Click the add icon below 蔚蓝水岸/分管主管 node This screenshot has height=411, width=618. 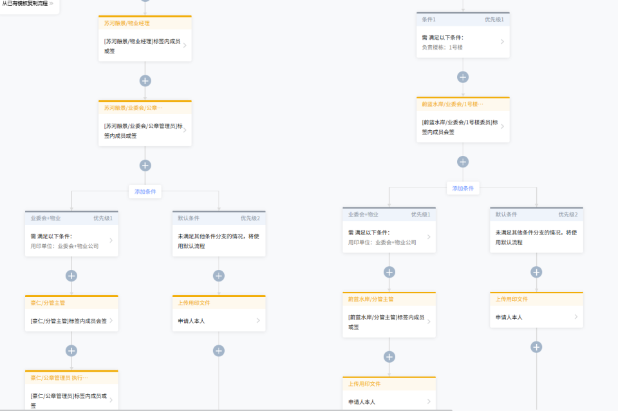(389, 356)
